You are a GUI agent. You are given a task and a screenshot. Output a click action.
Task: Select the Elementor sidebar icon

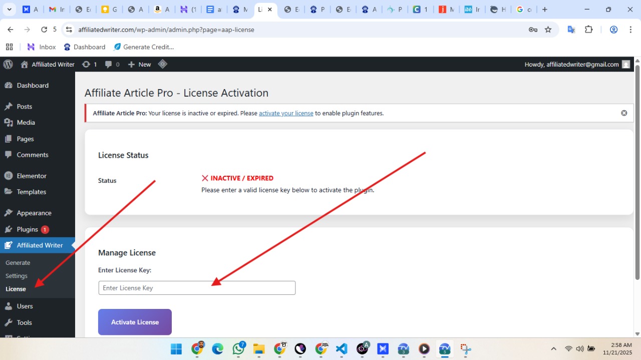9,176
